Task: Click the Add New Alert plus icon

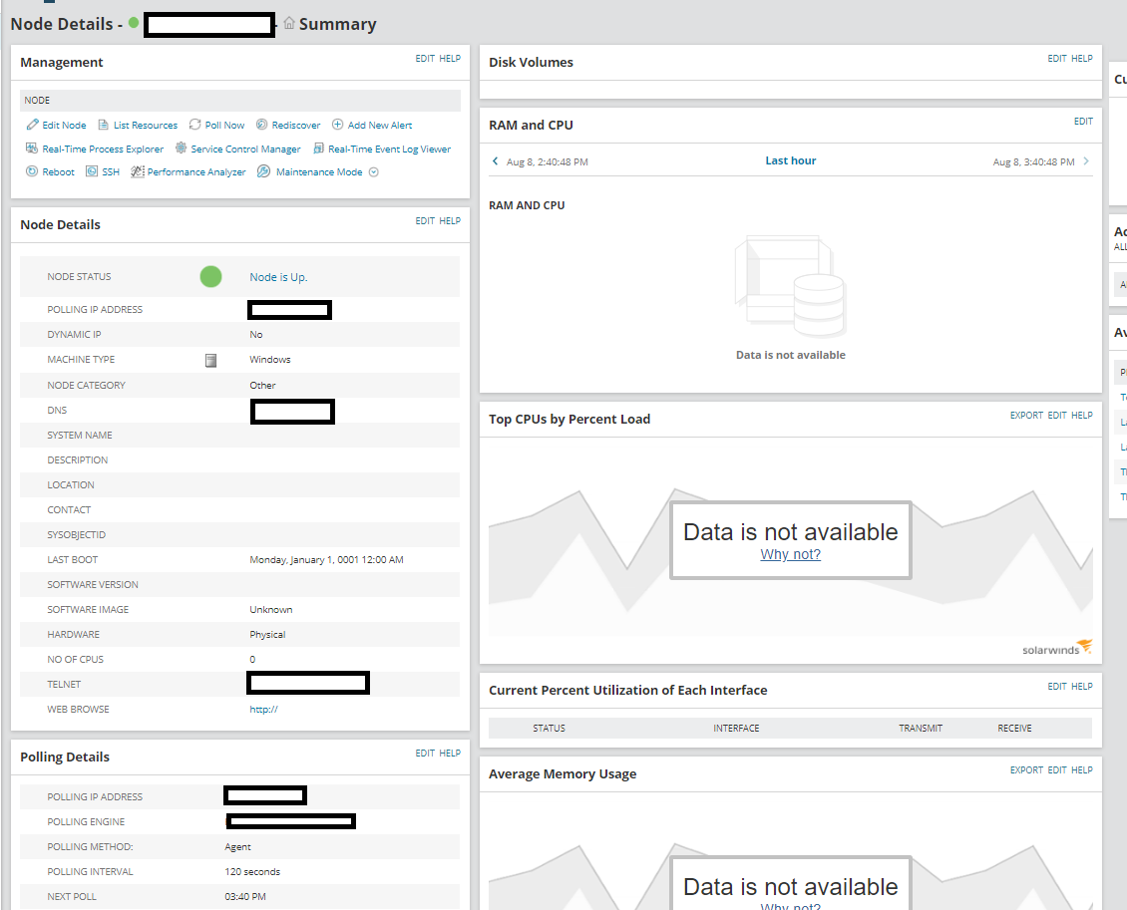Action: click(x=337, y=125)
